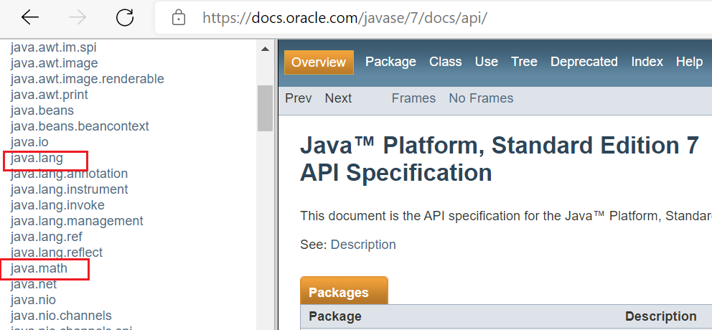The height and width of the screenshot is (330, 712).
Task: Open java.nio.channels package
Action: [61, 316]
